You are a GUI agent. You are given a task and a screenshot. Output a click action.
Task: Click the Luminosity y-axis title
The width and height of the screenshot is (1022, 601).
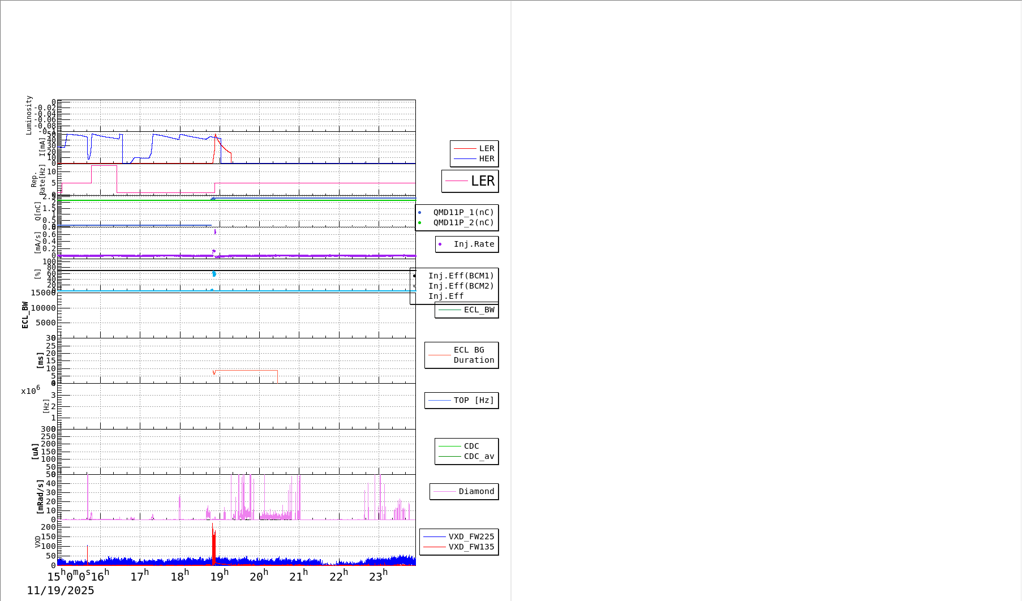pyautogui.click(x=29, y=115)
